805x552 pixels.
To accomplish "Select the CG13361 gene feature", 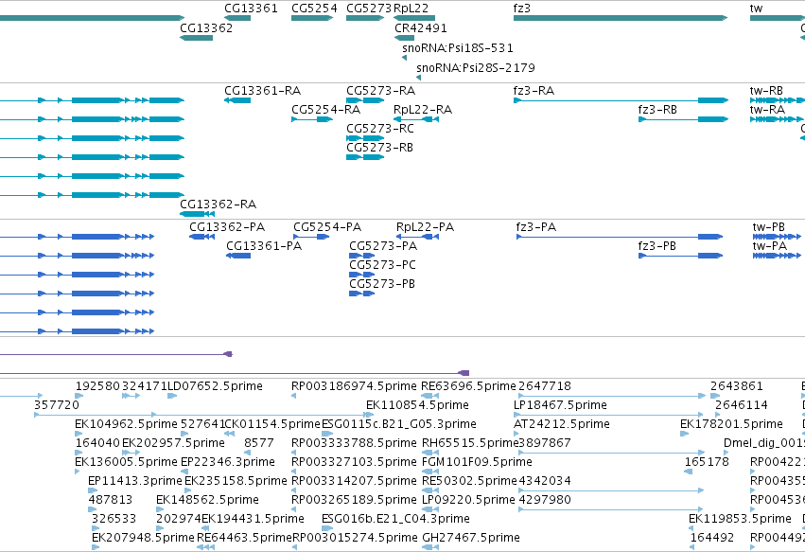I will tap(237, 18).
